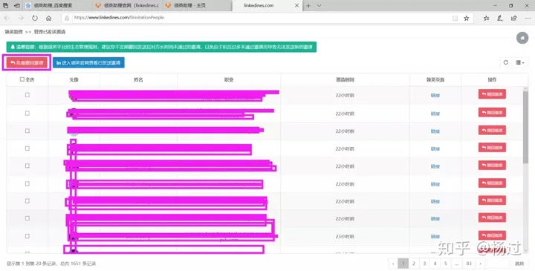Withdraw invitation in the 23小时前 row
Image resolution: width=535 pixels, height=271 pixels.
[492, 235]
